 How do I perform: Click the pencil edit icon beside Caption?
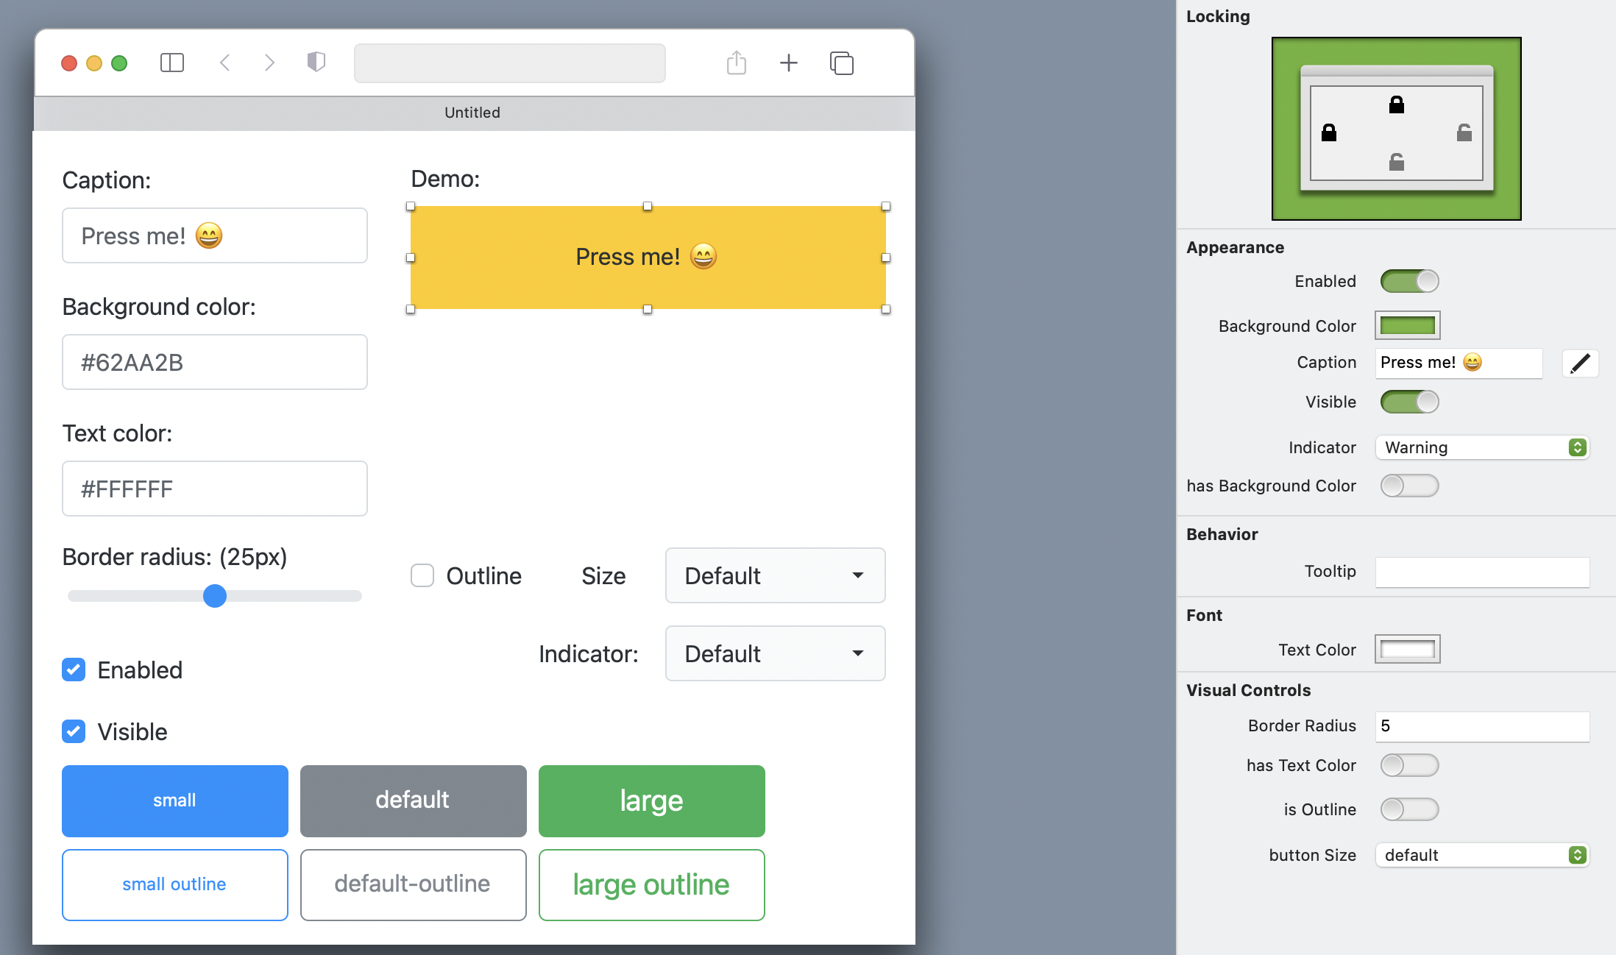[1580, 363]
